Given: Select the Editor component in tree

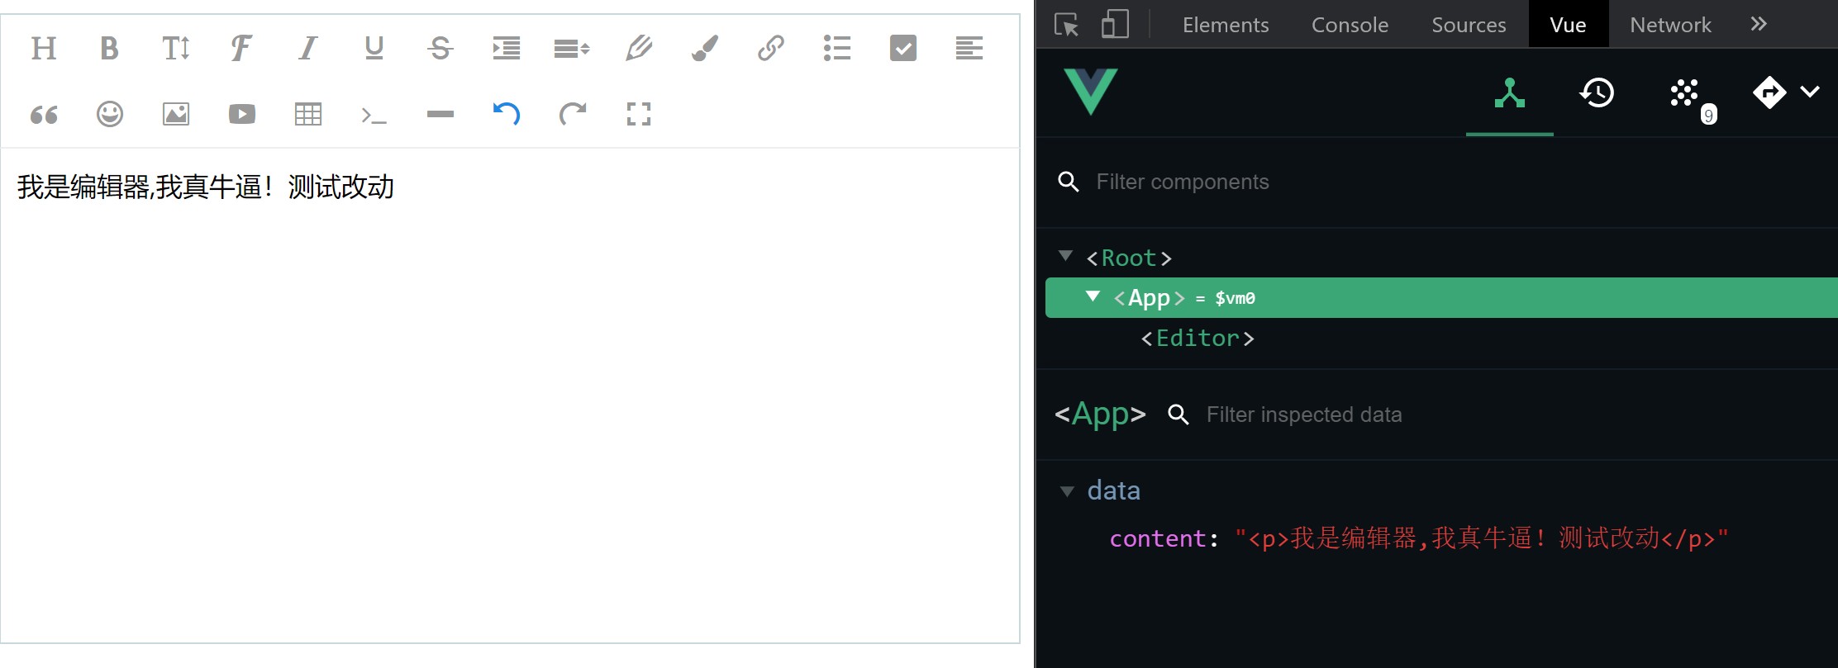Looking at the screenshot, I should tap(1198, 339).
